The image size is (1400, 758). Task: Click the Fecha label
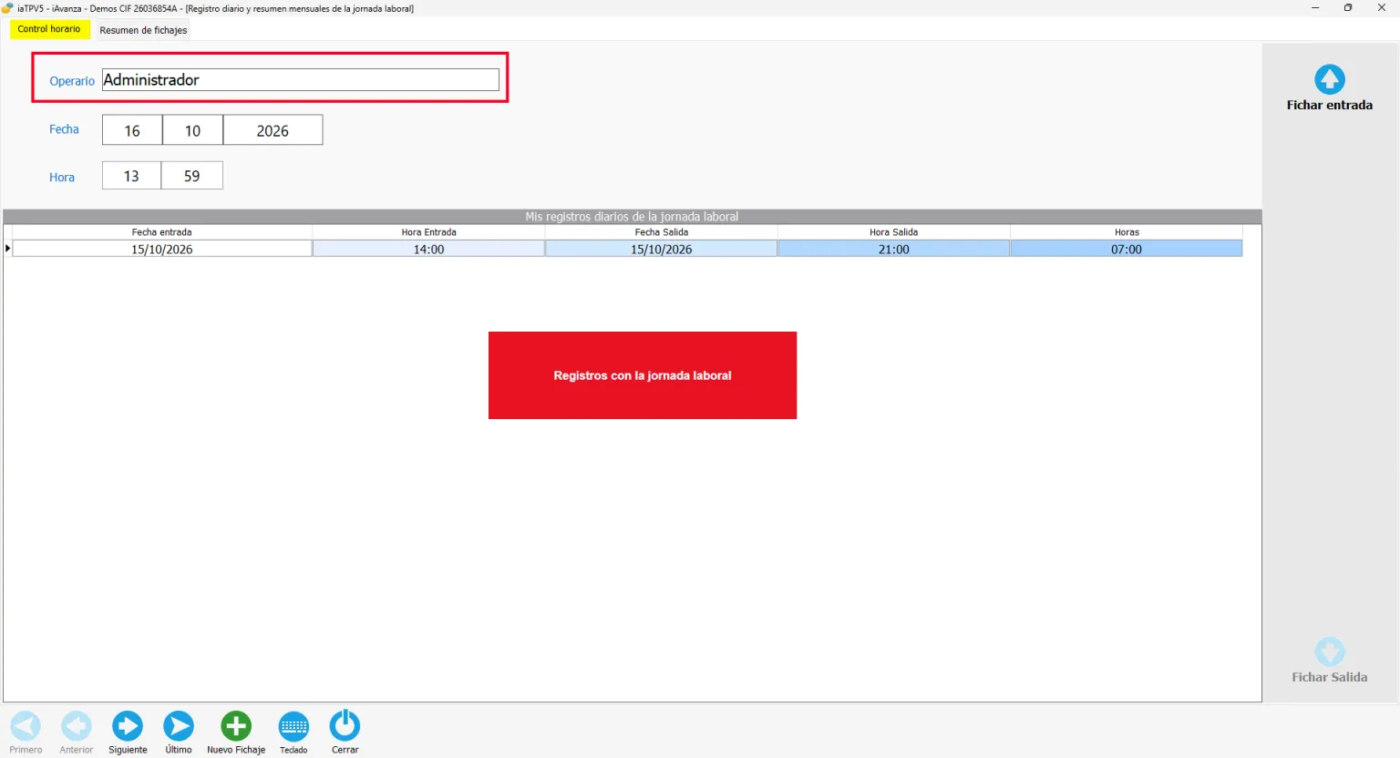pos(64,129)
